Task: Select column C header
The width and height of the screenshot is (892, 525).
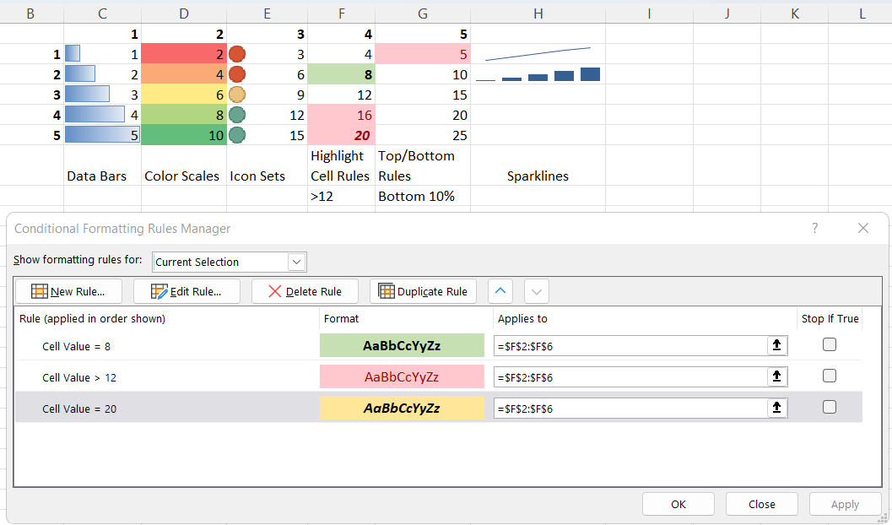Action: pos(102,14)
